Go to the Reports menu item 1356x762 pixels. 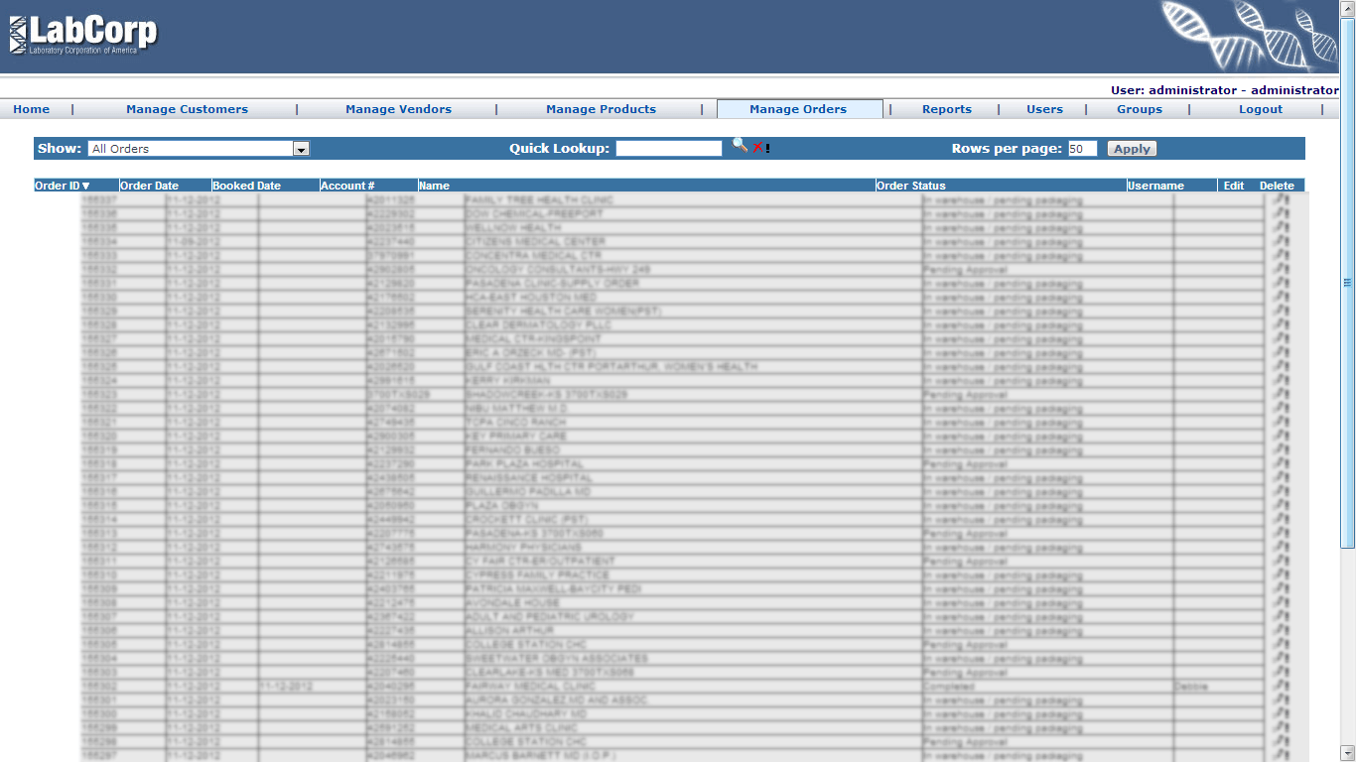tap(946, 109)
